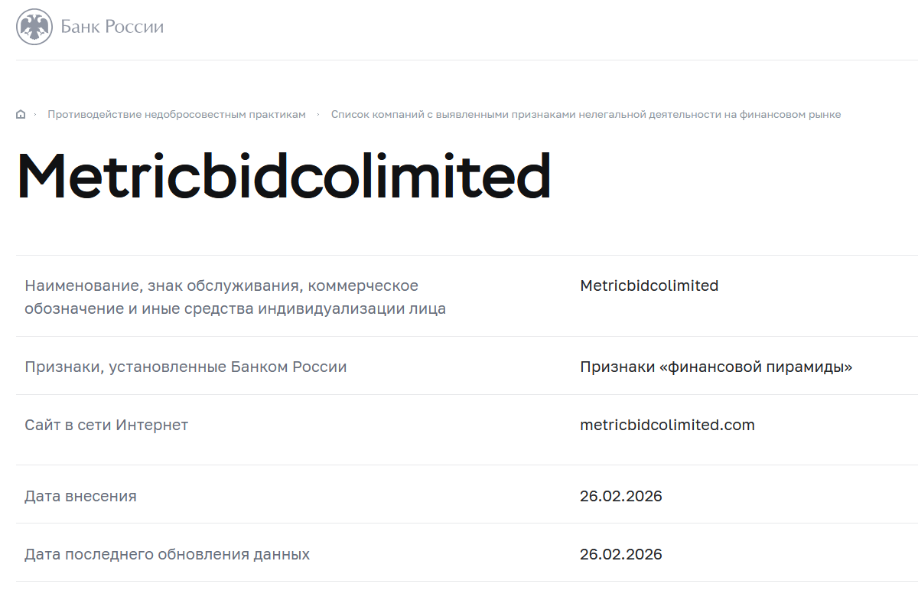The width and height of the screenshot is (918, 610).
Task: Click the date next to 'Дата внесения'
Action: (620, 497)
